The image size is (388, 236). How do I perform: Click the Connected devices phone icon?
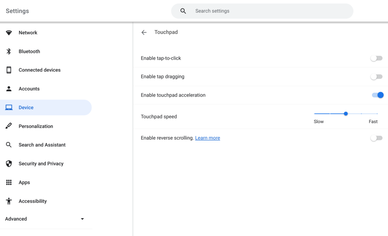[9, 70]
